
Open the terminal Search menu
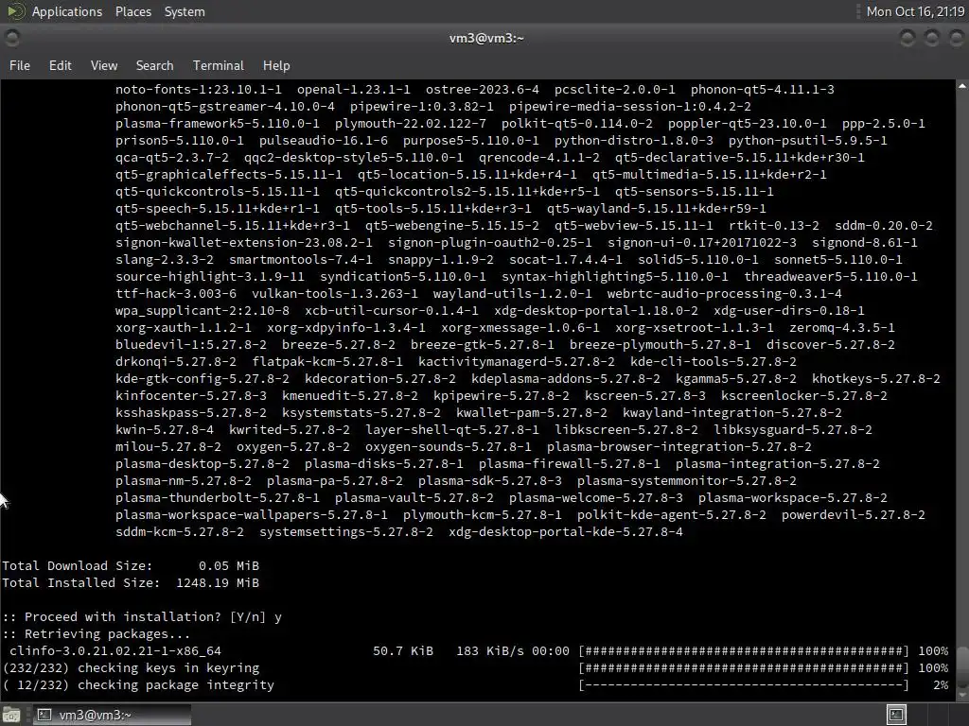tap(154, 65)
